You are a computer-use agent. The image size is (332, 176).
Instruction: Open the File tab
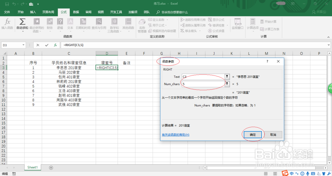click(x=7, y=12)
